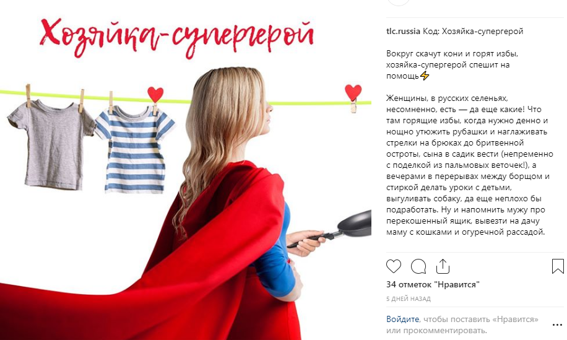Open the three dots more options menu
The width and height of the screenshot is (567, 340).
click(557, 325)
